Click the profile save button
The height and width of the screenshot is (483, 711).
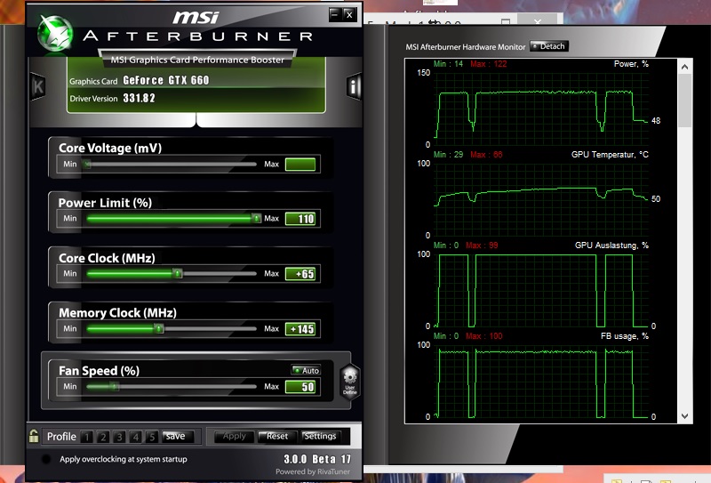coord(178,436)
